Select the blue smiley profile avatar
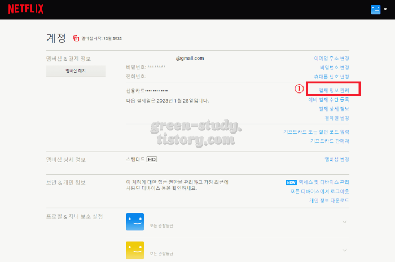Image resolution: width=395 pixels, height=262 pixels. click(x=135, y=222)
